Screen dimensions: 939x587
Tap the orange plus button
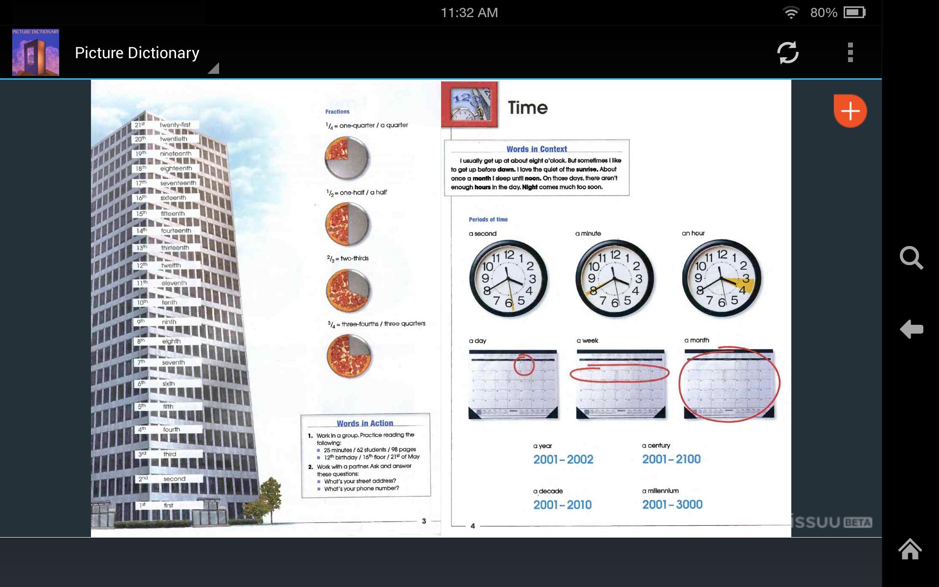tap(850, 111)
